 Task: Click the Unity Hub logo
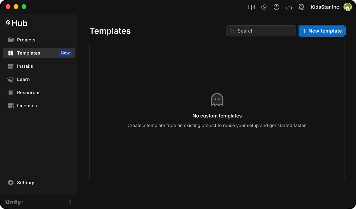tap(17, 23)
